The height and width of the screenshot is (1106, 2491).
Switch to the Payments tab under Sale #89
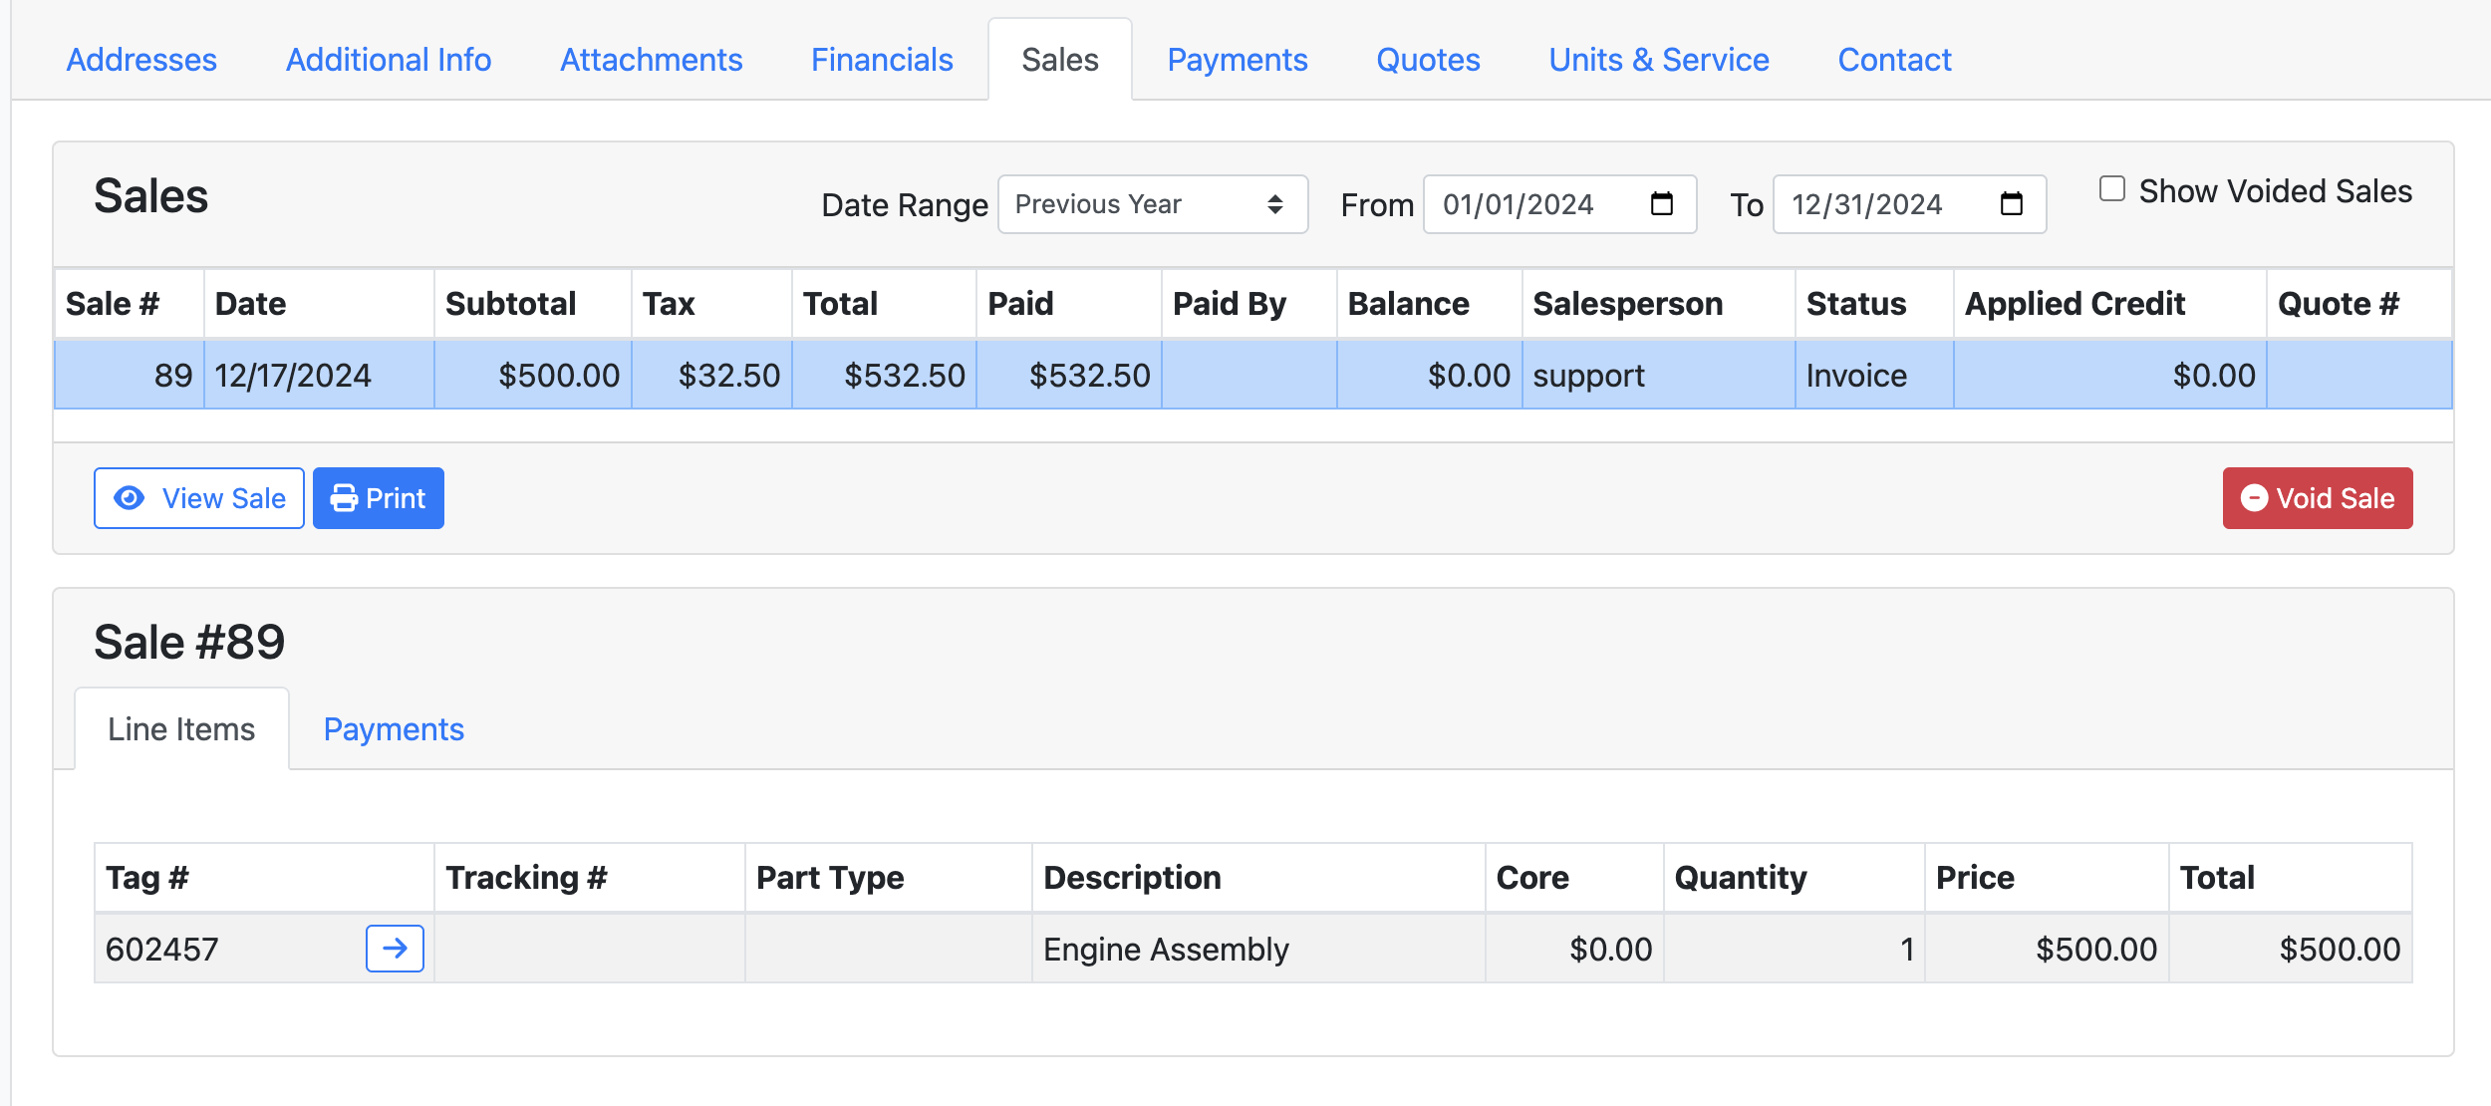pyautogui.click(x=394, y=729)
